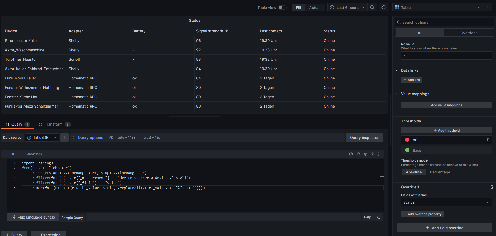496x236 pixels.
Task: Open Fields with name Status dropdown
Action: (447, 202)
